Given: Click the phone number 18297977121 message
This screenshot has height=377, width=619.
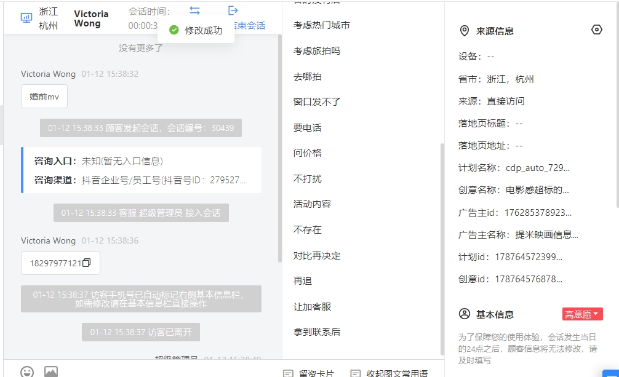Looking at the screenshot, I should 60,263.
